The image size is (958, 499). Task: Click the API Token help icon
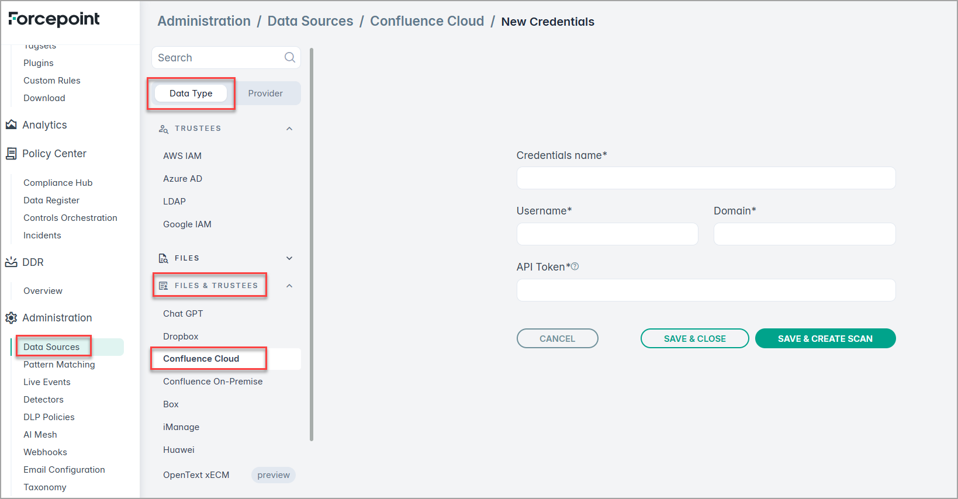coord(575,266)
